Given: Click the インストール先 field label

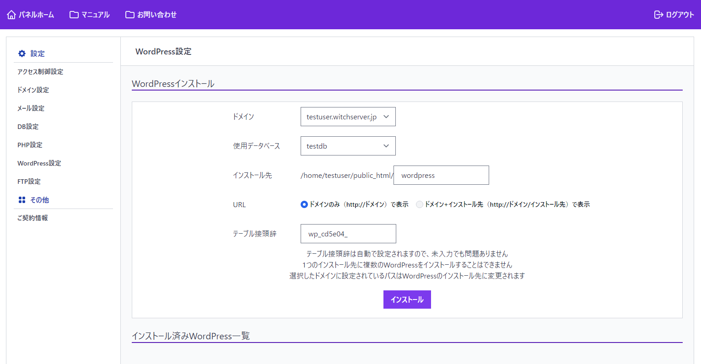Looking at the screenshot, I should coord(253,175).
